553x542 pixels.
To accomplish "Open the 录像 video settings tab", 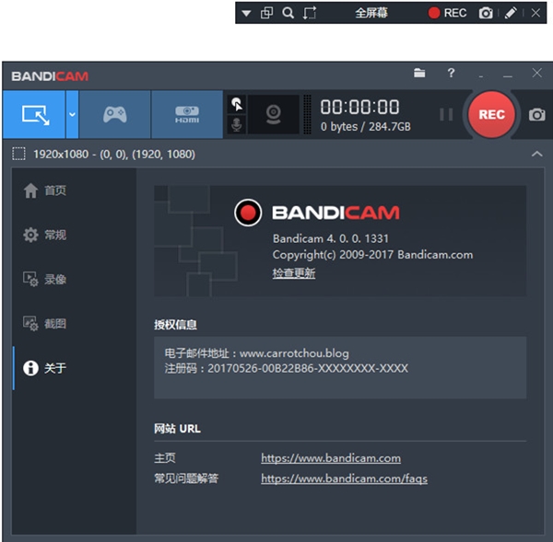I will click(x=75, y=279).
